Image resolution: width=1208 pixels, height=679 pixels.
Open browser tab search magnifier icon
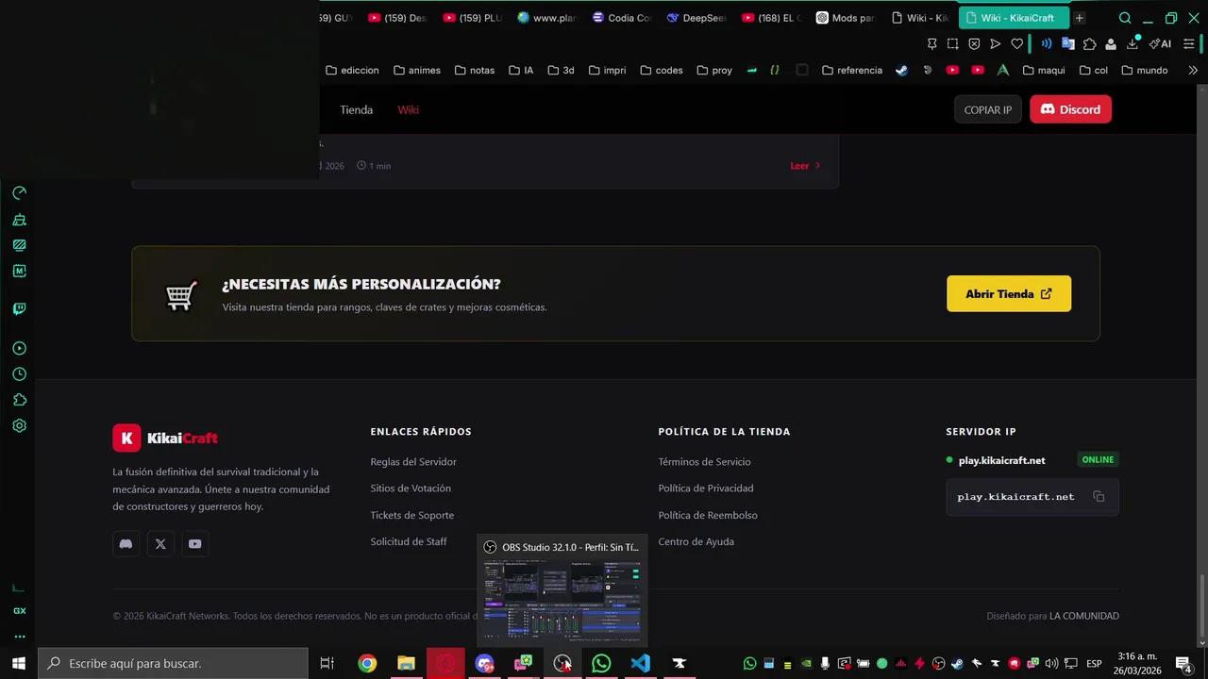point(1125,18)
